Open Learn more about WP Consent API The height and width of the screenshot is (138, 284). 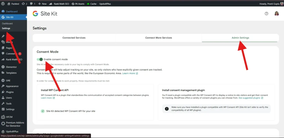click(x=48, y=98)
